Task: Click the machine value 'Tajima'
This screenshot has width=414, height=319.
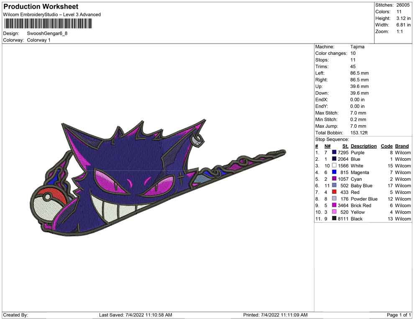Action: 357,46
